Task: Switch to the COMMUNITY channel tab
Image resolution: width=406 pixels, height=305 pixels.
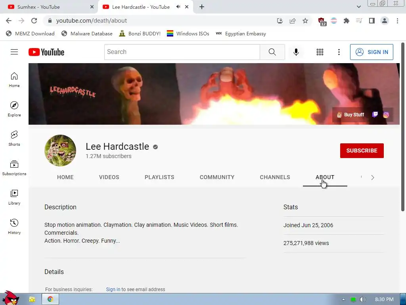Action: pos(217,177)
